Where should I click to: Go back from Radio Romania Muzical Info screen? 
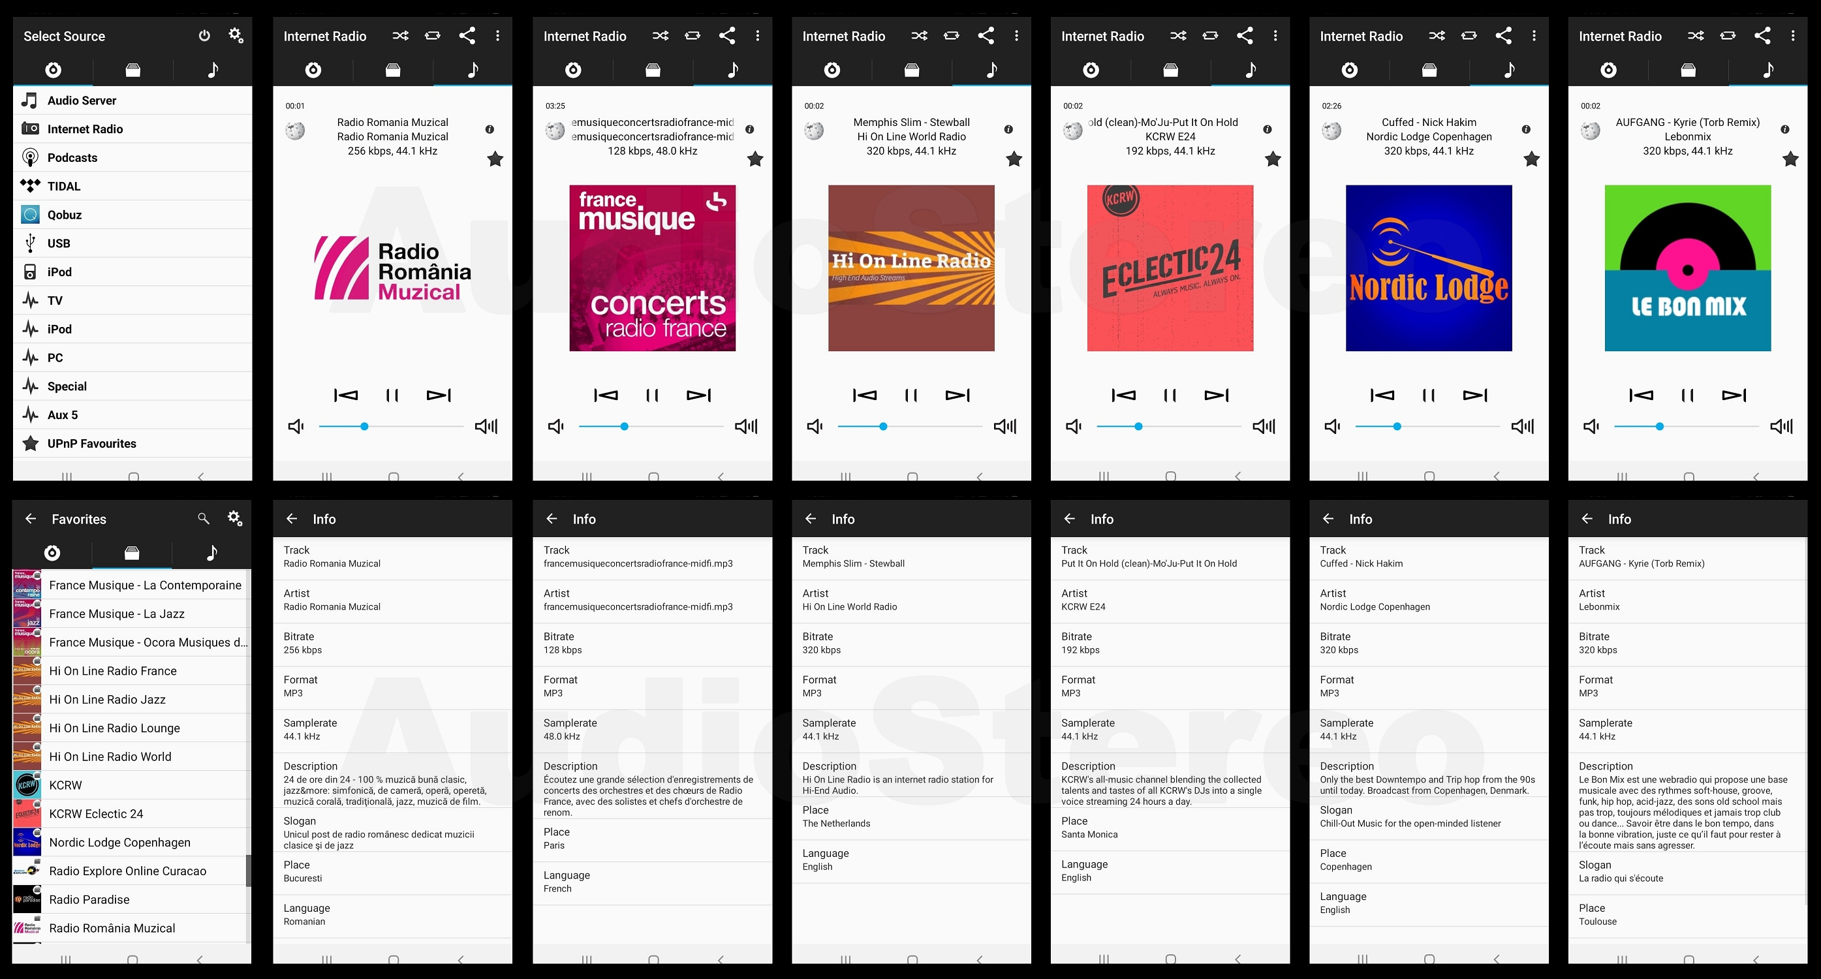[x=291, y=519]
